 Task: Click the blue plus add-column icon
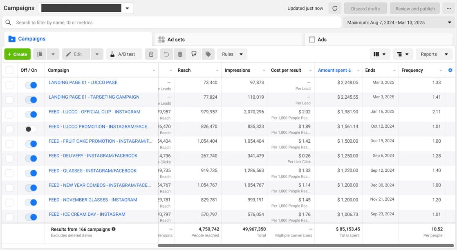coord(450,70)
